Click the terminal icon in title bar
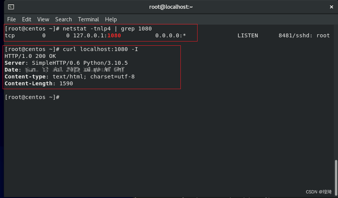This screenshot has height=198, width=338. 11,7
